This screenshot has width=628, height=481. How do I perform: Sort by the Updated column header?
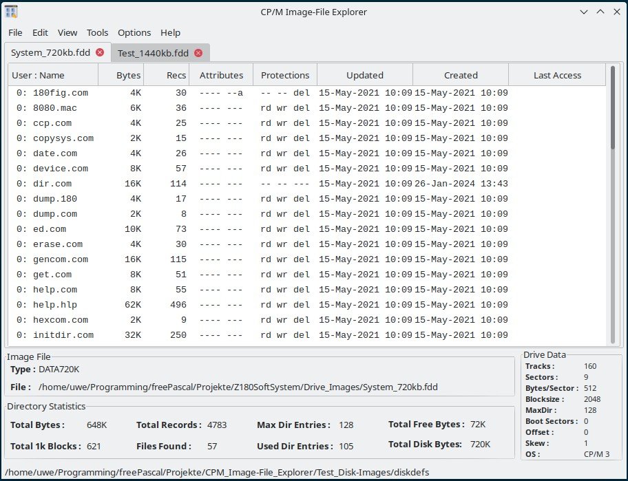coord(365,75)
